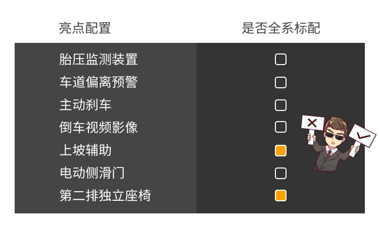The image size is (379, 225).
Task: Tick the 倒车视频影像 checkbox
Action: 280,127
